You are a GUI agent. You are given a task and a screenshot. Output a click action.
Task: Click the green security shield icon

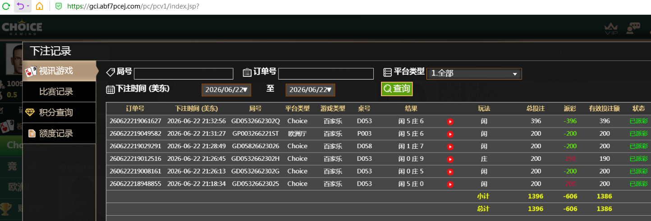(x=58, y=6)
